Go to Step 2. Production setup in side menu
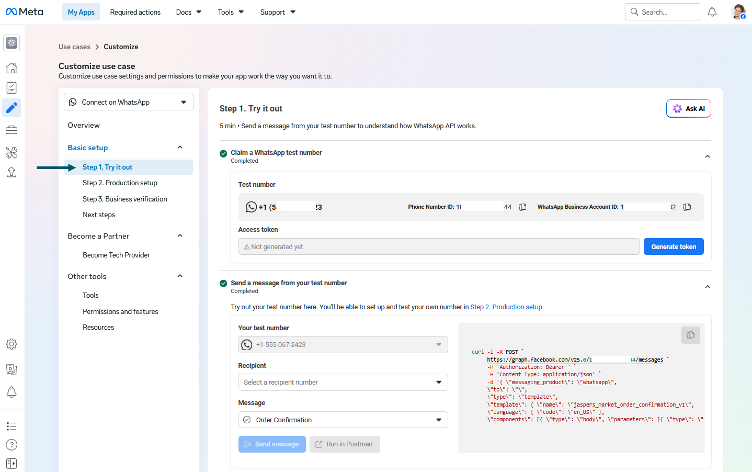 coord(120,183)
